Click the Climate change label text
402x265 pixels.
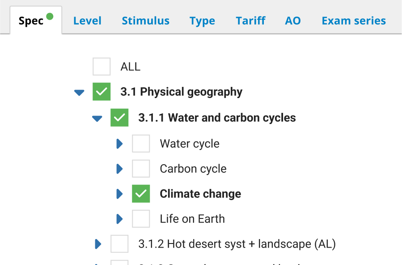[x=200, y=194]
